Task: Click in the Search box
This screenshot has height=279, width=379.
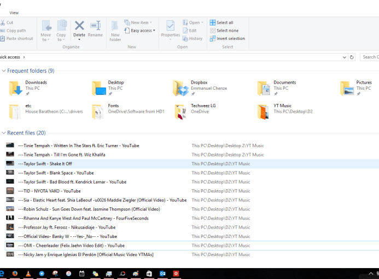Action: 370,57
